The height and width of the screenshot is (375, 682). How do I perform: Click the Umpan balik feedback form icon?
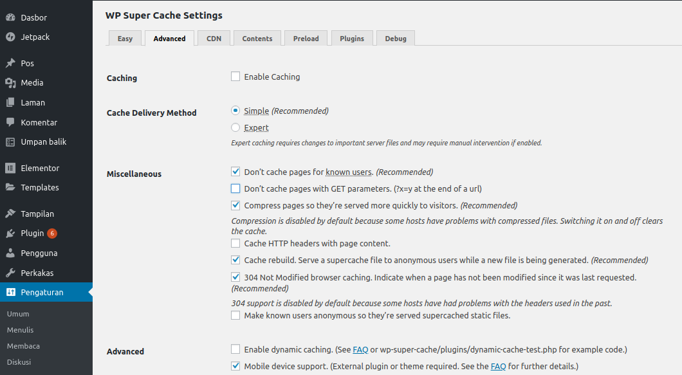coord(10,142)
